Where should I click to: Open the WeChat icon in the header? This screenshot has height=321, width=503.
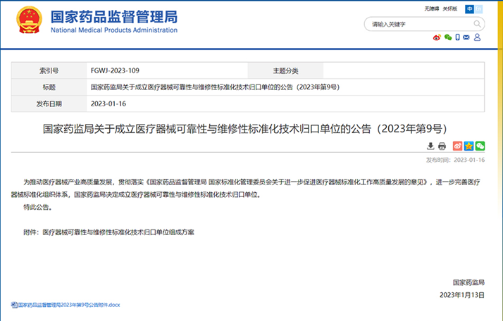(x=447, y=38)
